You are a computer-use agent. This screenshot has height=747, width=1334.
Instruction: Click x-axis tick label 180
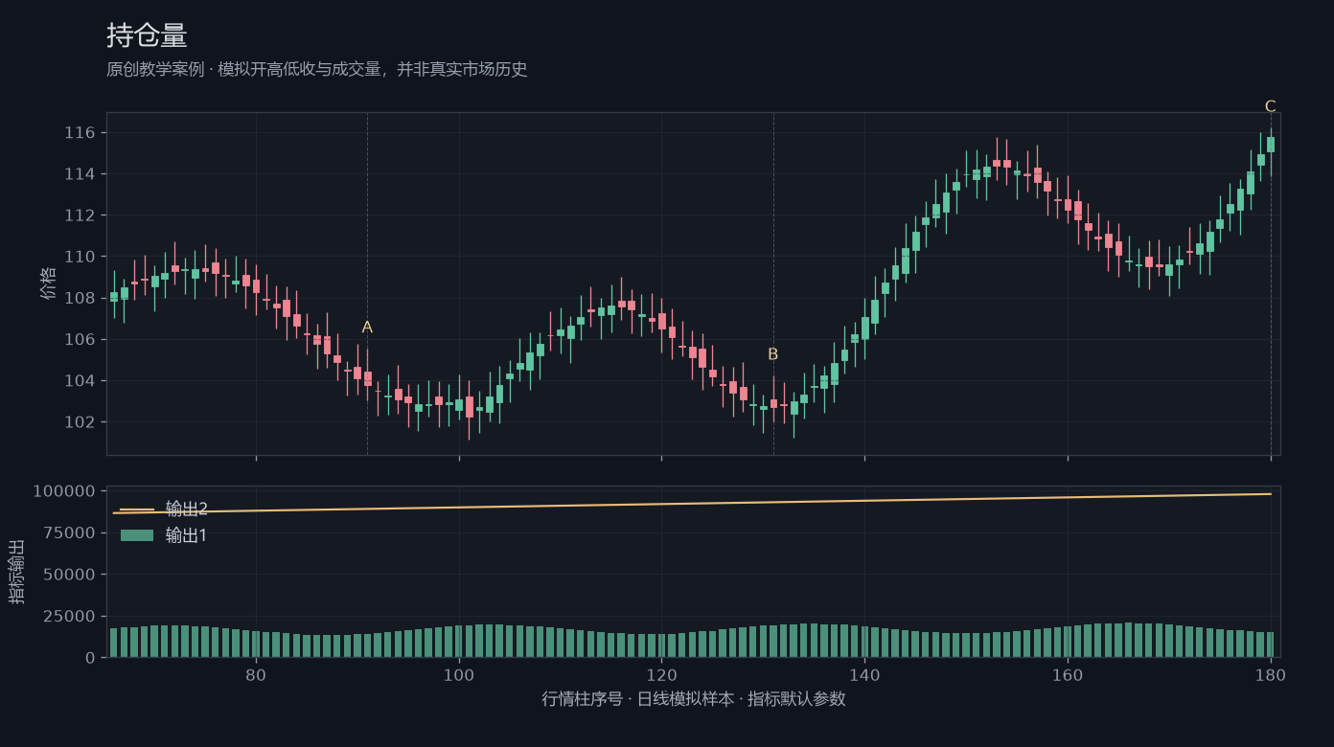tap(1271, 674)
